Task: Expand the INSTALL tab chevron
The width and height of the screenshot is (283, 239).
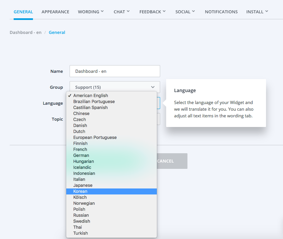Action: 266,12
